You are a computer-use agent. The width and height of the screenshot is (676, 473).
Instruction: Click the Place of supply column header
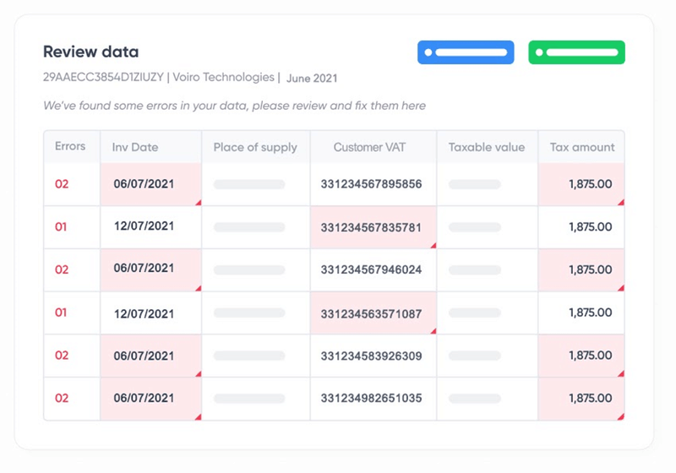[x=255, y=147]
